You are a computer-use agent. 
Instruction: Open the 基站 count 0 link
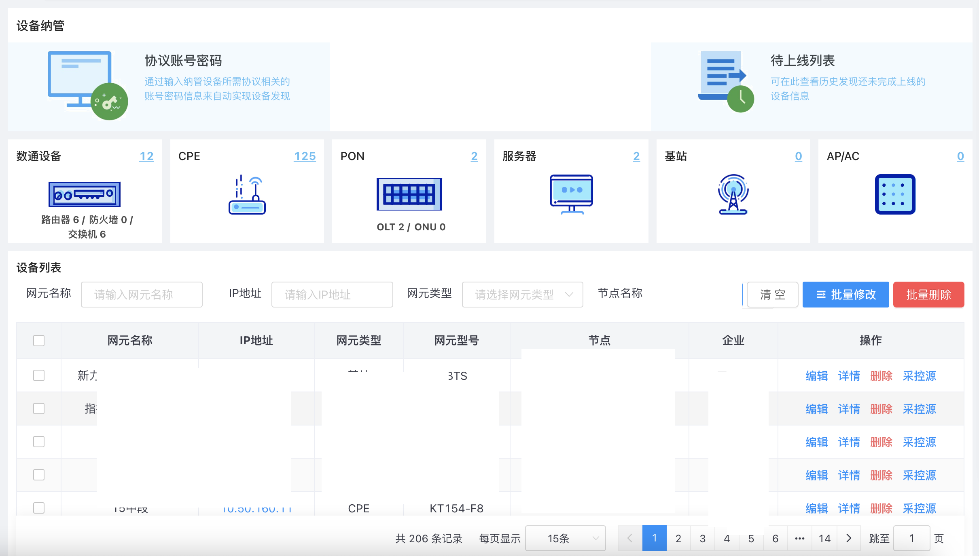798,156
